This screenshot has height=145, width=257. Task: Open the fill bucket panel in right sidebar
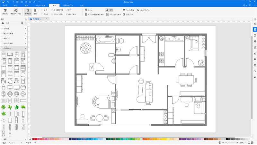click(x=255, y=24)
